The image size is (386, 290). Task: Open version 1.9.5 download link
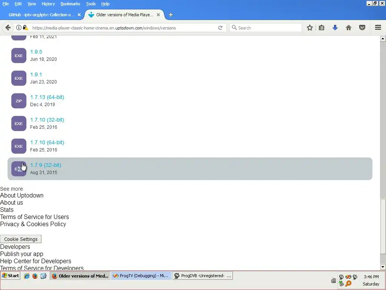tap(36, 52)
